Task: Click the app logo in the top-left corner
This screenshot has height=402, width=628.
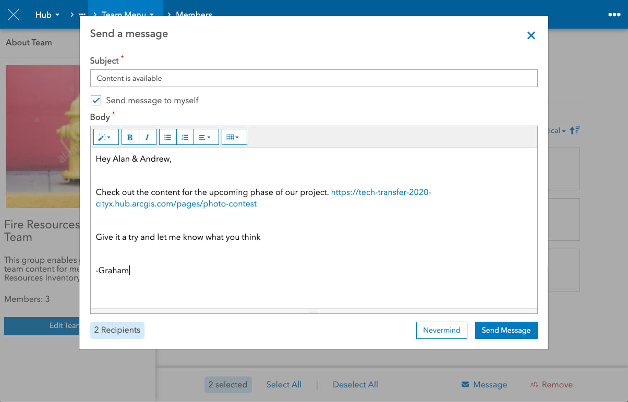Action: (x=13, y=14)
